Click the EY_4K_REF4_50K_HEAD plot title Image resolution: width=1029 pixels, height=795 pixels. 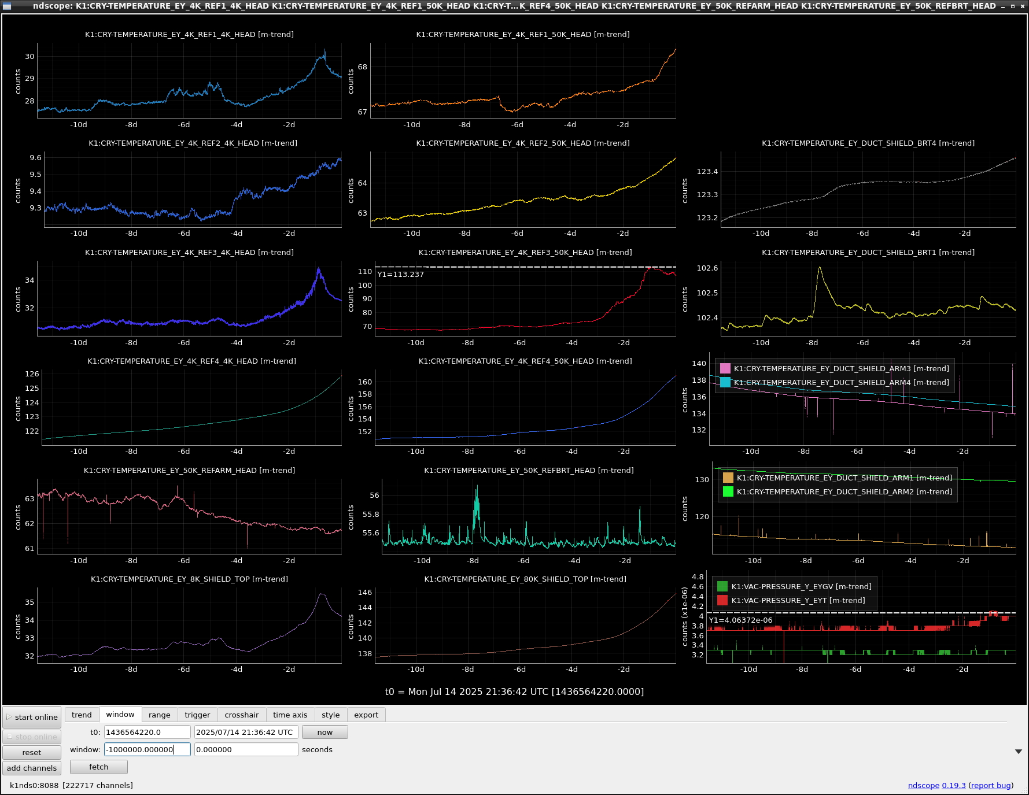pos(525,361)
